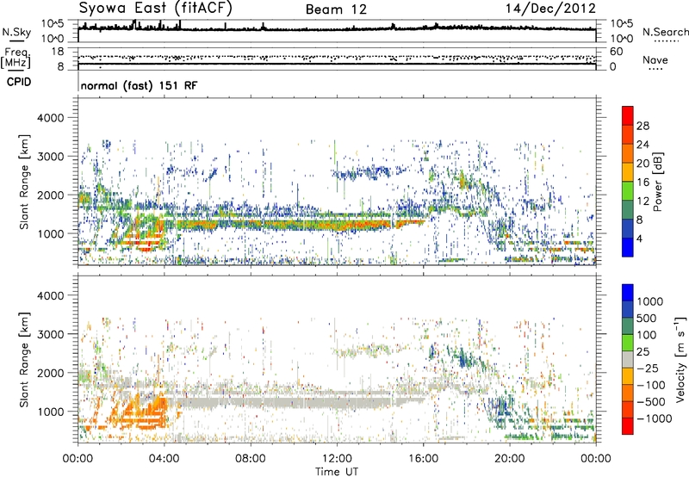689x477 pixels.
Task: Click the 'N.Search' legend label
Action: click(x=666, y=32)
